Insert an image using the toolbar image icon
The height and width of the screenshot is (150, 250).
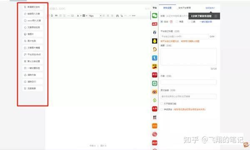tap(72, 15)
